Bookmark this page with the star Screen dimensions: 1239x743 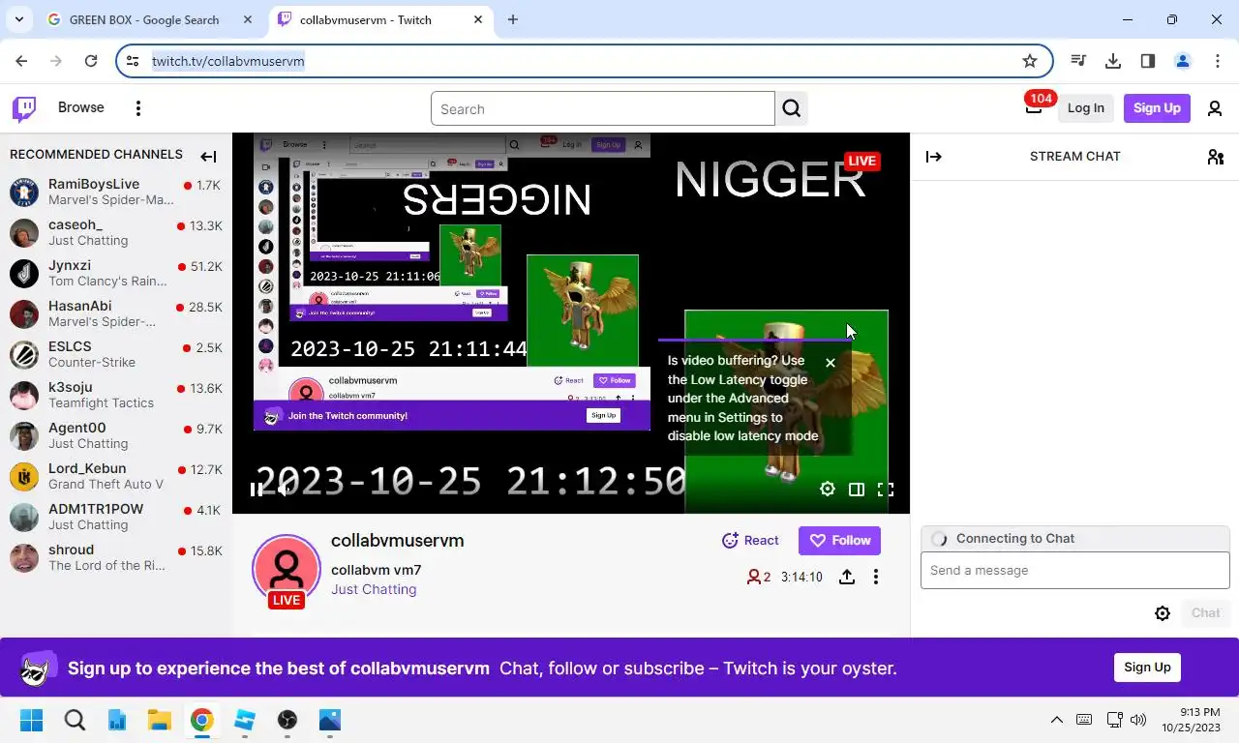click(x=1030, y=61)
